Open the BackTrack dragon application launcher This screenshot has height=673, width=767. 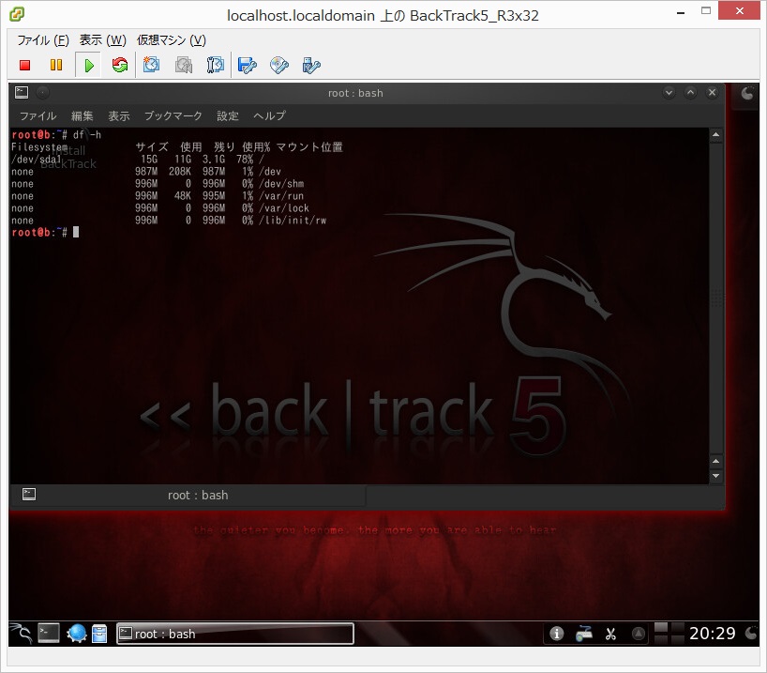pos(21,634)
